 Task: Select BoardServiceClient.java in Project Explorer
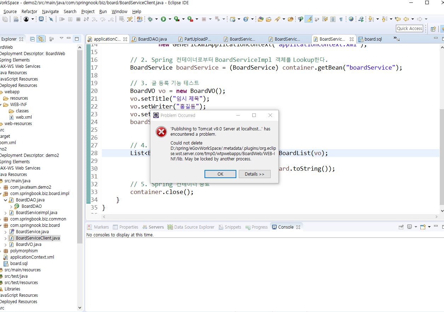click(x=38, y=238)
